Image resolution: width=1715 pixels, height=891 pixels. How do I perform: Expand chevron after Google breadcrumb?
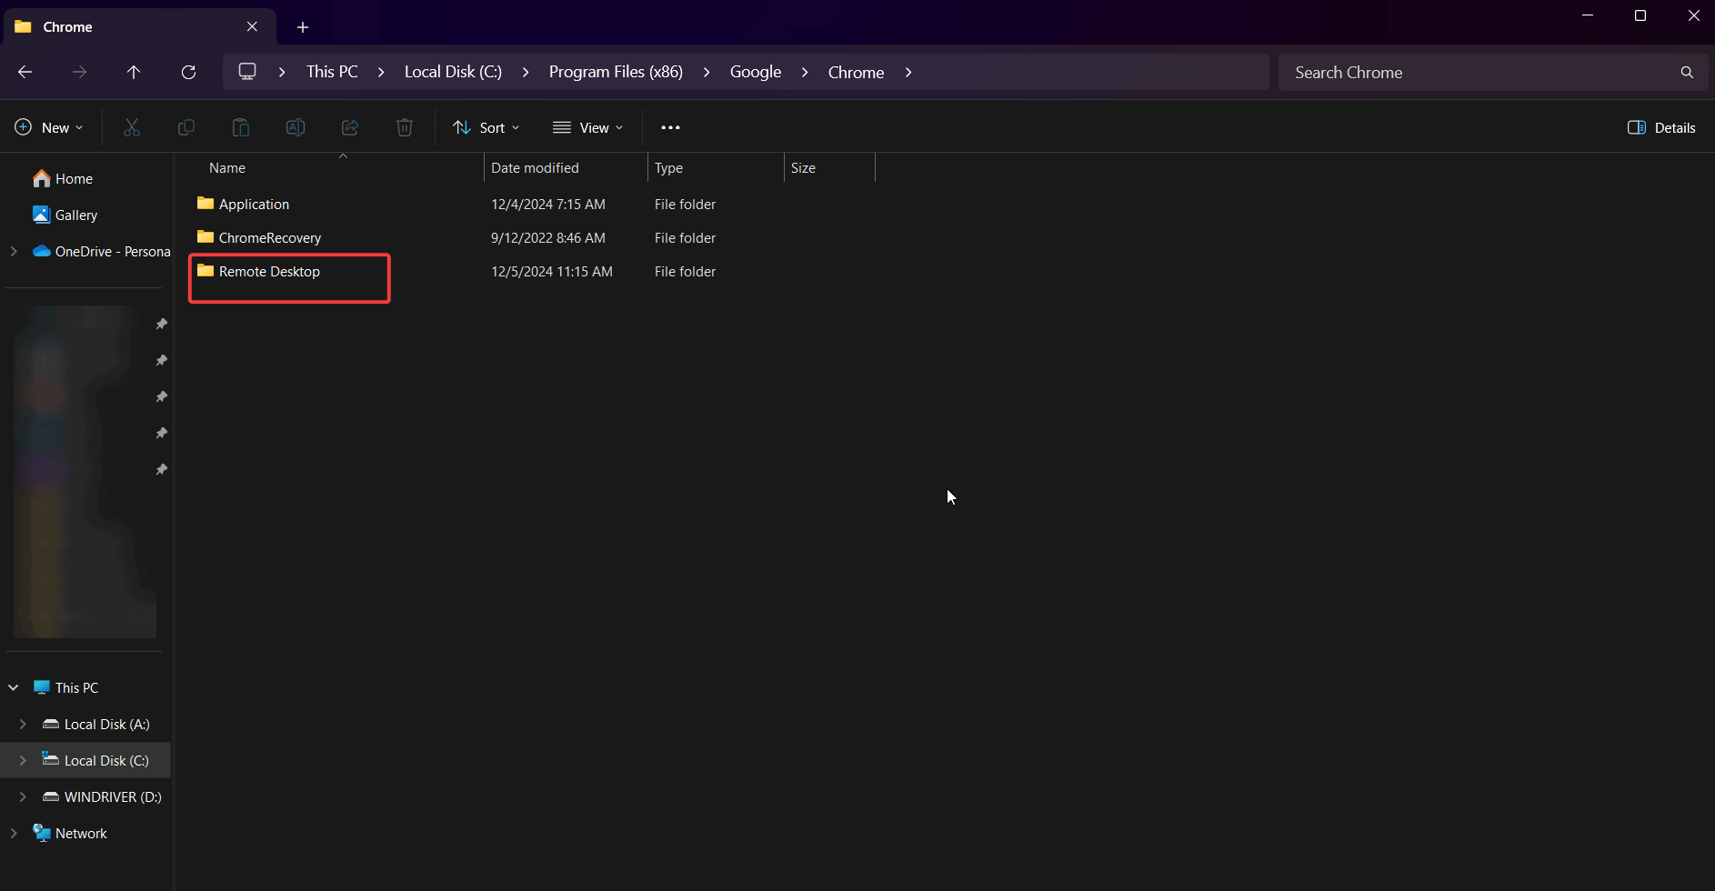(805, 72)
